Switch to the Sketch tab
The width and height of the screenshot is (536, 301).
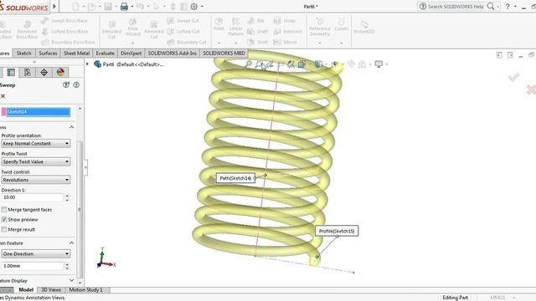point(23,54)
